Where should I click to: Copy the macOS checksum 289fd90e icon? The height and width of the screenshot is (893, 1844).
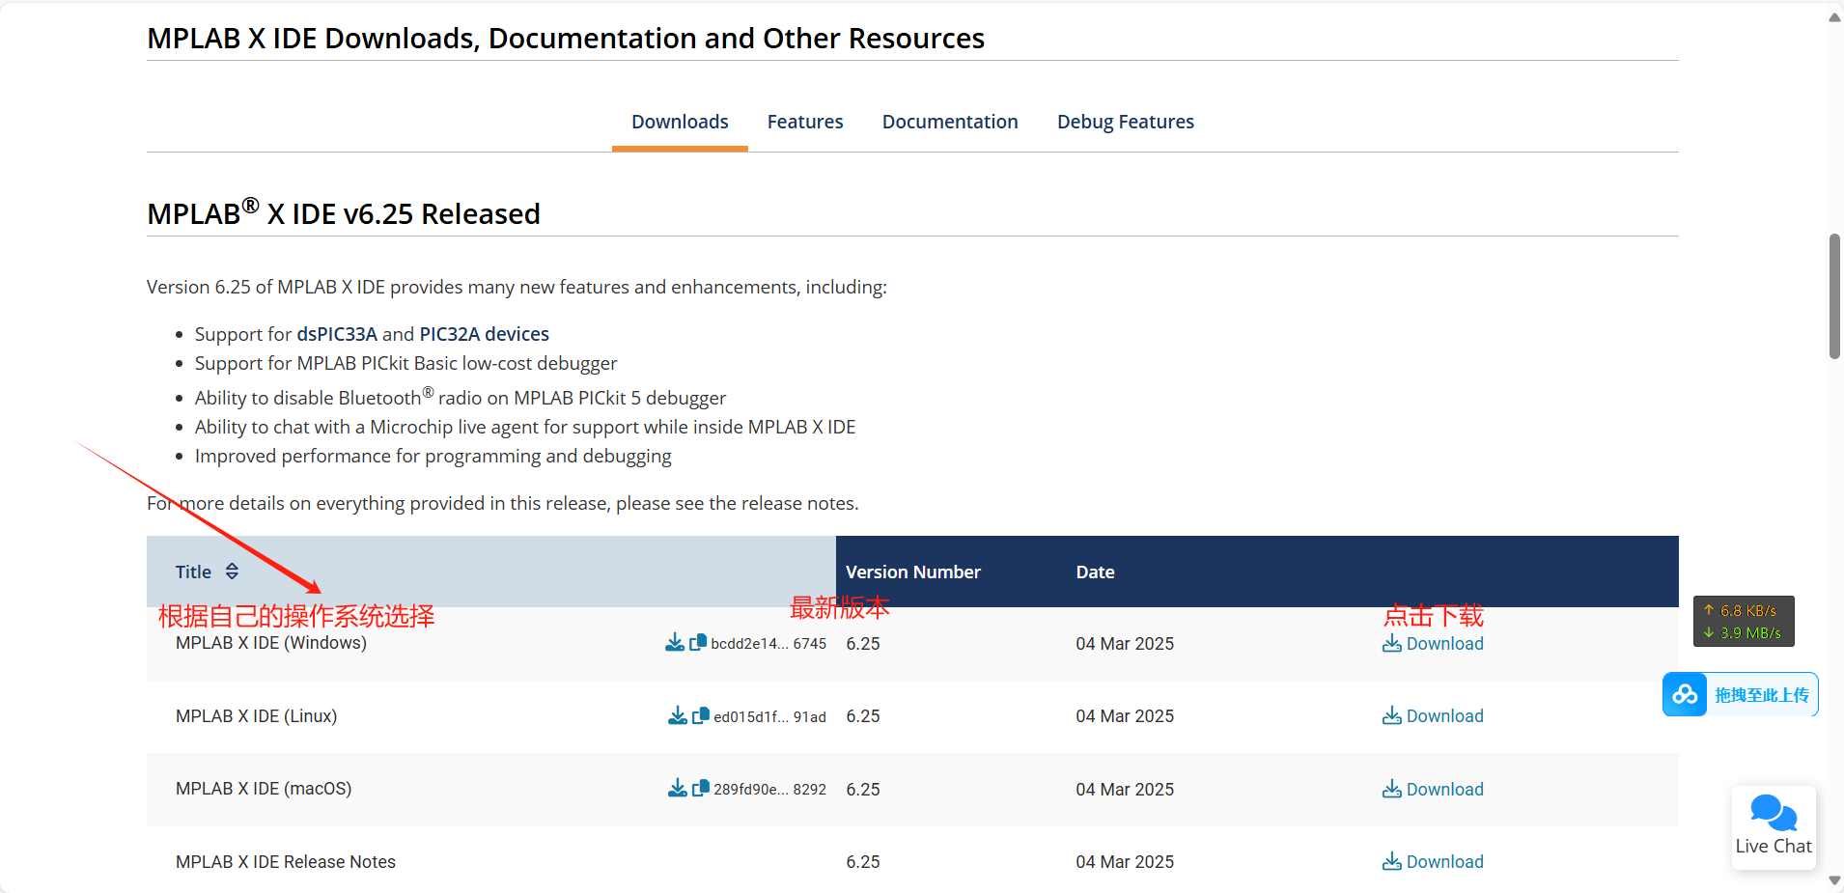[701, 788]
